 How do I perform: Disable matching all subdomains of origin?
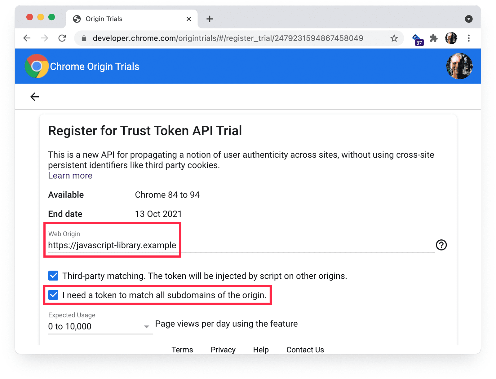(53, 295)
